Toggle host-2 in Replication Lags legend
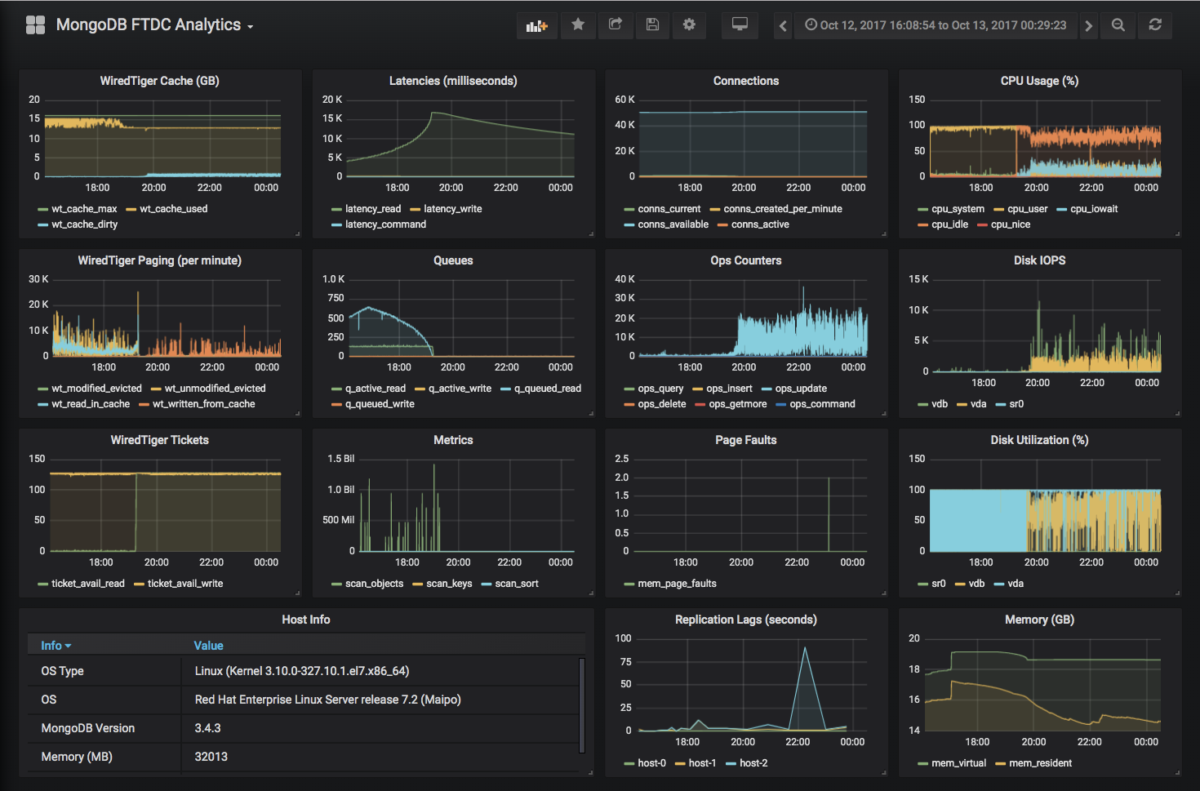 (752, 762)
